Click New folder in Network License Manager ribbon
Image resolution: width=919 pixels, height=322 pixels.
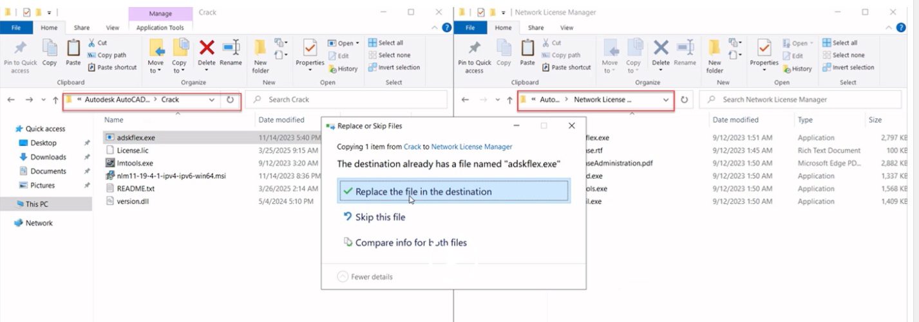[715, 55]
